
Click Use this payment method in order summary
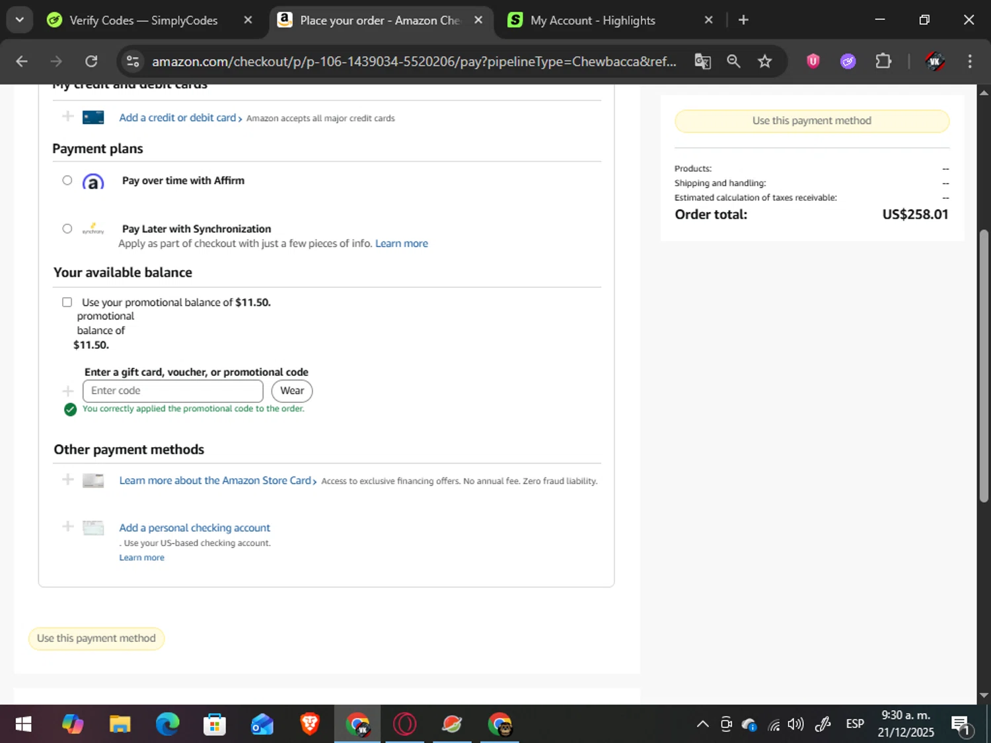812,121
